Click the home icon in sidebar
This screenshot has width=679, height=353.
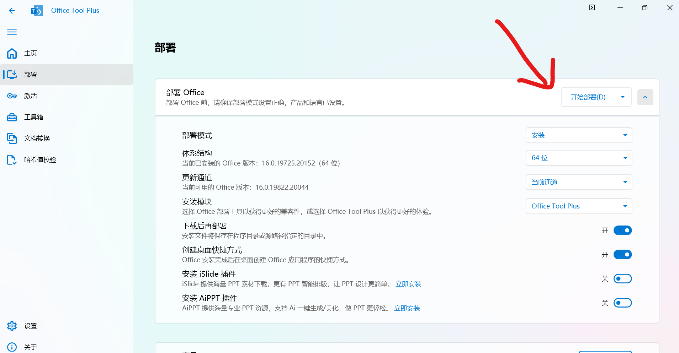pos(12,53)
